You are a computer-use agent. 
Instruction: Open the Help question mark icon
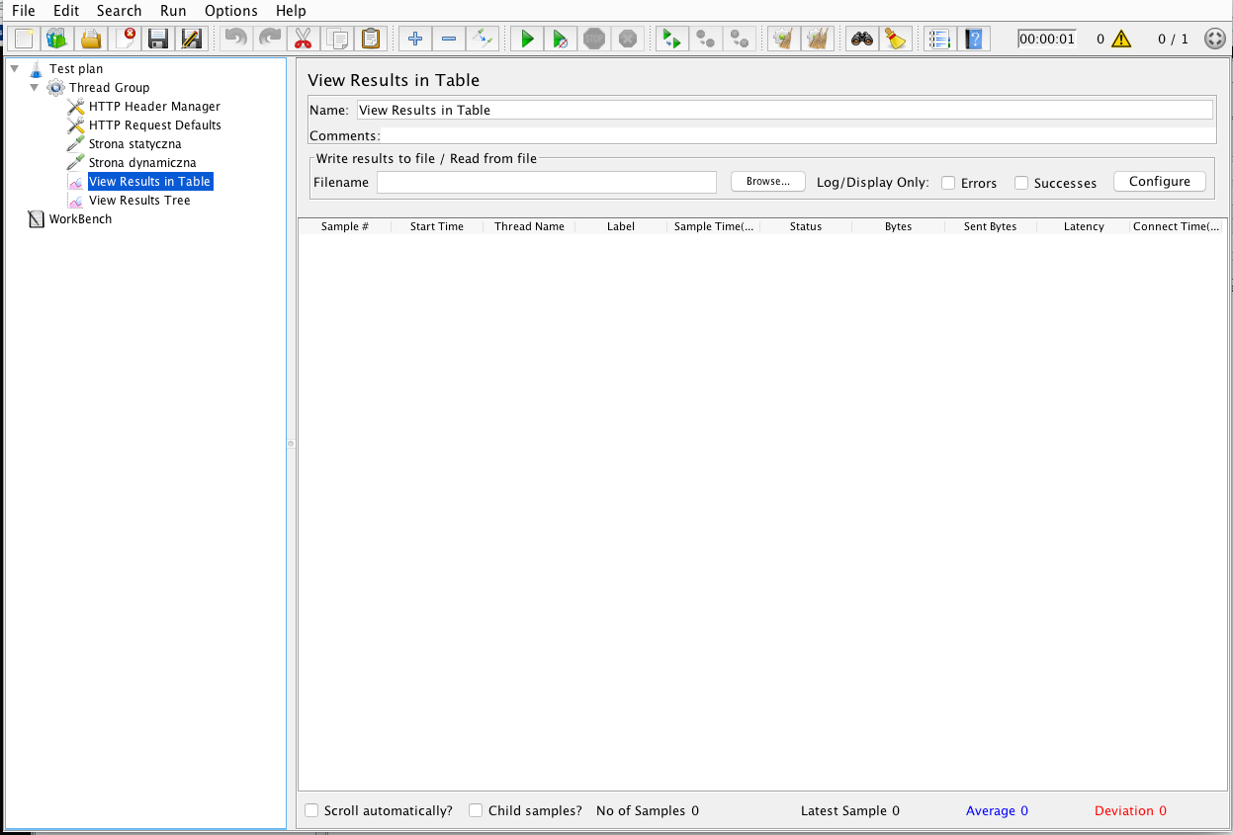tap(974, 39)
